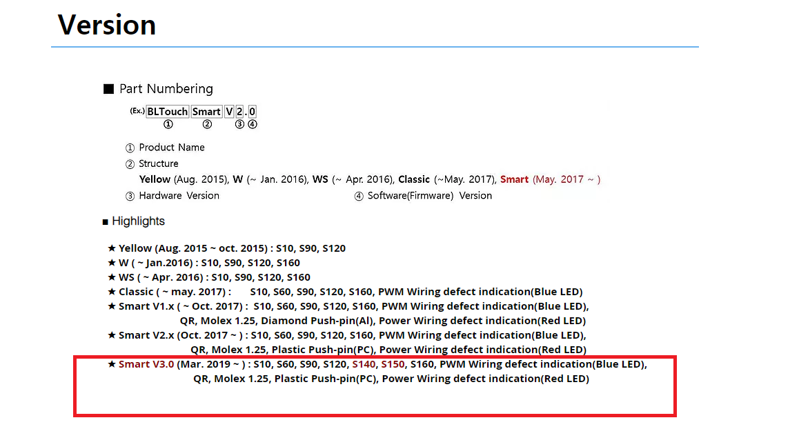This screenshot has height=429, width=799.
Task: Select the "Part Numbering" heading
Action: (166, 89)
